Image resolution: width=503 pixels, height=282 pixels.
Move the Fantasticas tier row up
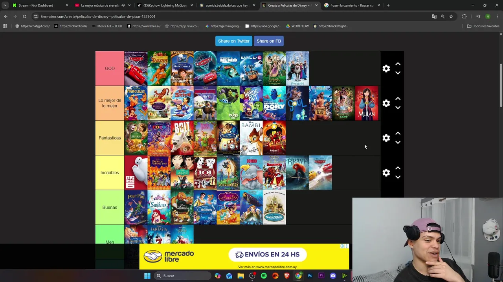(398, 134)
